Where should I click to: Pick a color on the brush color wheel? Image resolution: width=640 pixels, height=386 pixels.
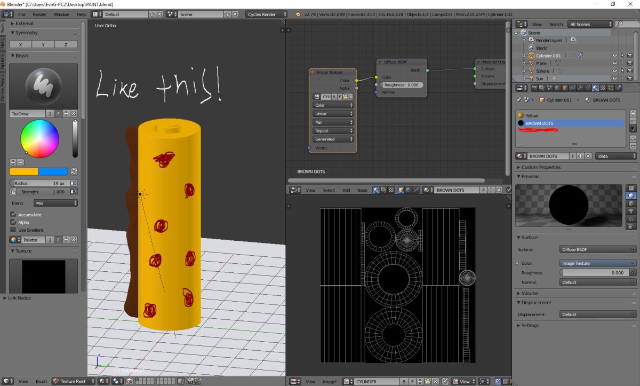click(x=39, y=138)
